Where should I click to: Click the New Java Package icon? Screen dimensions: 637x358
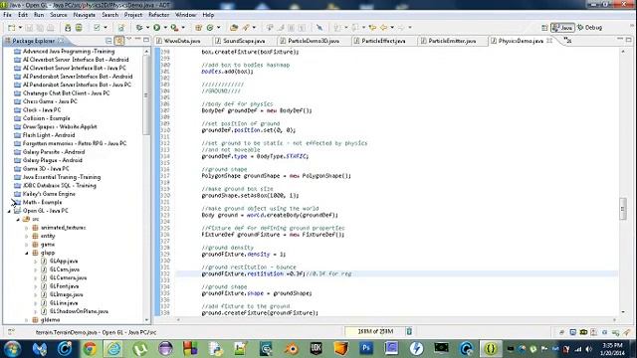(x=198, y=28)
